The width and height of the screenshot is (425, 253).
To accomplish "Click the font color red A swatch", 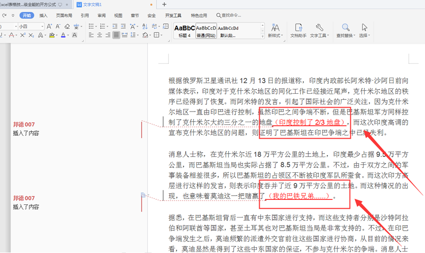I will [x=63, y=35].
